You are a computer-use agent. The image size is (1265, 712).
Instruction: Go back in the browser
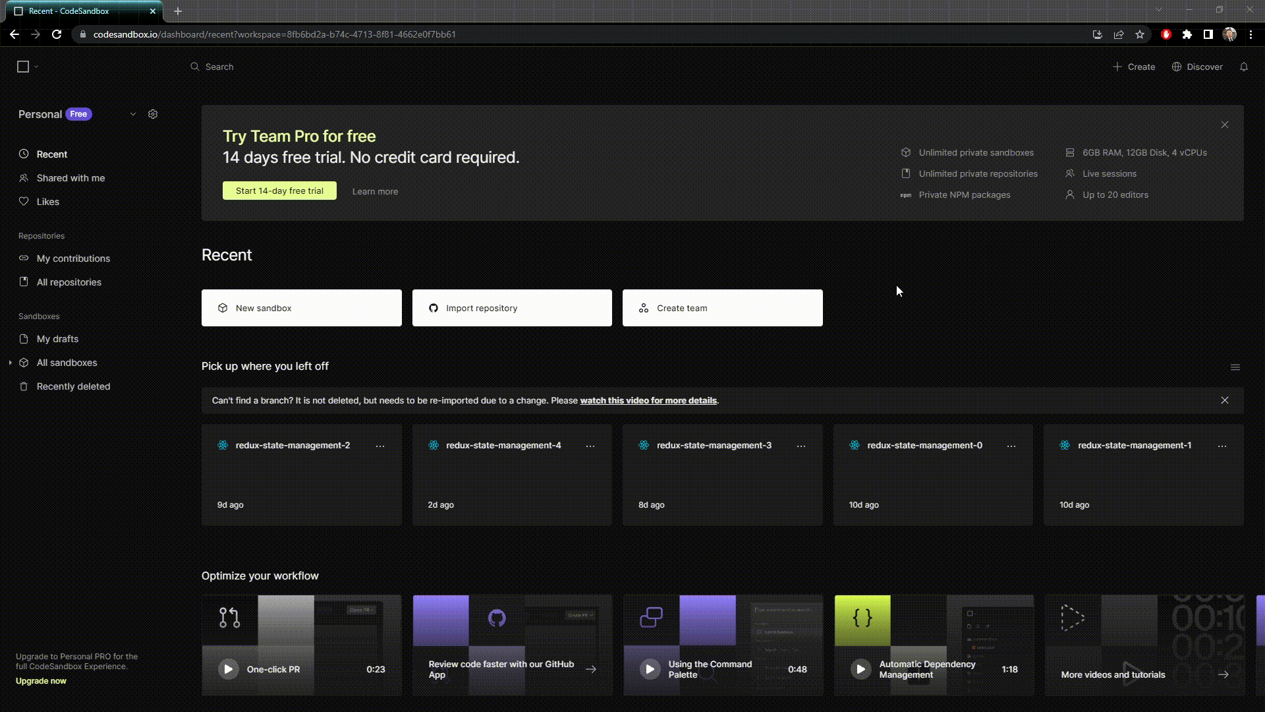[x=14, y=34]
